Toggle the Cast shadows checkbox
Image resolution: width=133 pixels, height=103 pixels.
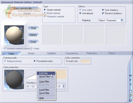pos(103,10)
